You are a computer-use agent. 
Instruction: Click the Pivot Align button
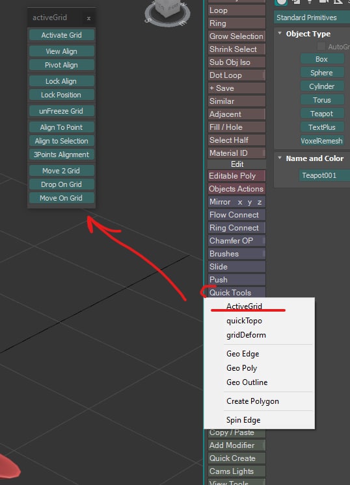(61, 65)
